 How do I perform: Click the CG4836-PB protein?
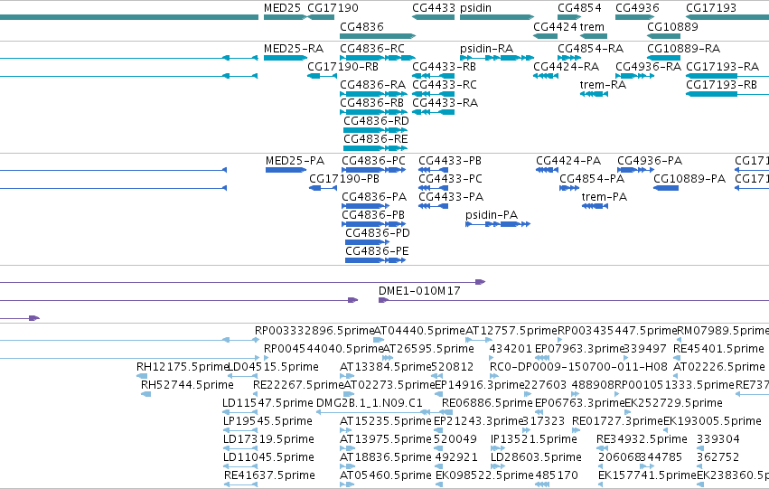point(374,224)
